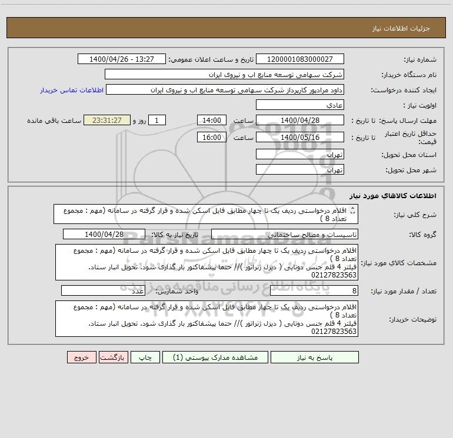
Task: Click the توضیحات خریدار text area
Action: click(x=206, y=319)
